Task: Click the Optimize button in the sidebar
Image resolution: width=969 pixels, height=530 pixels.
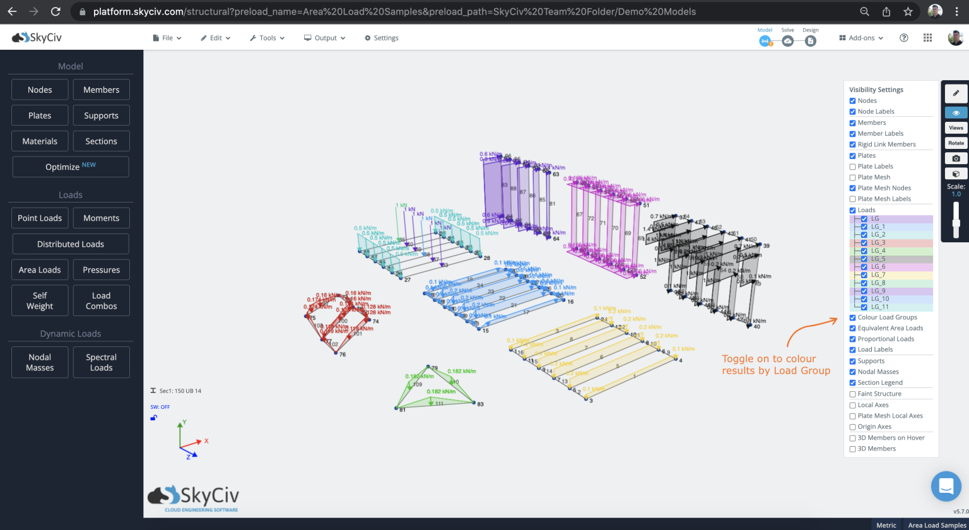Action: pyautogui.click(x=70, y=166)
